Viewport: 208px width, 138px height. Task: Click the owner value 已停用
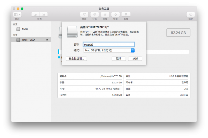[x=185, y=82]
